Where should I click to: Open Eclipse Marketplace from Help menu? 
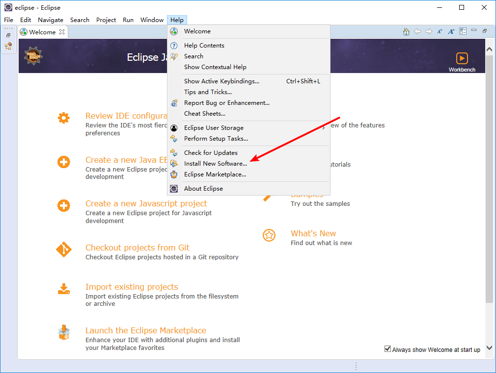(248, 174)
